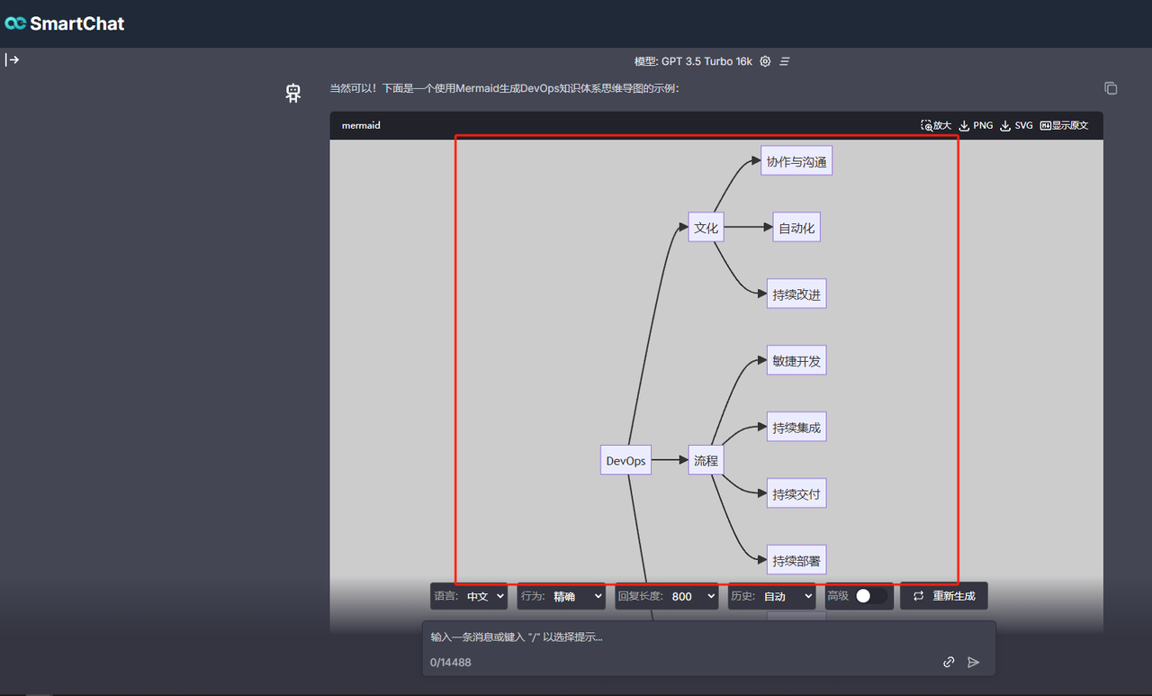Click the reply text starting 当然可以

[505, 88]
